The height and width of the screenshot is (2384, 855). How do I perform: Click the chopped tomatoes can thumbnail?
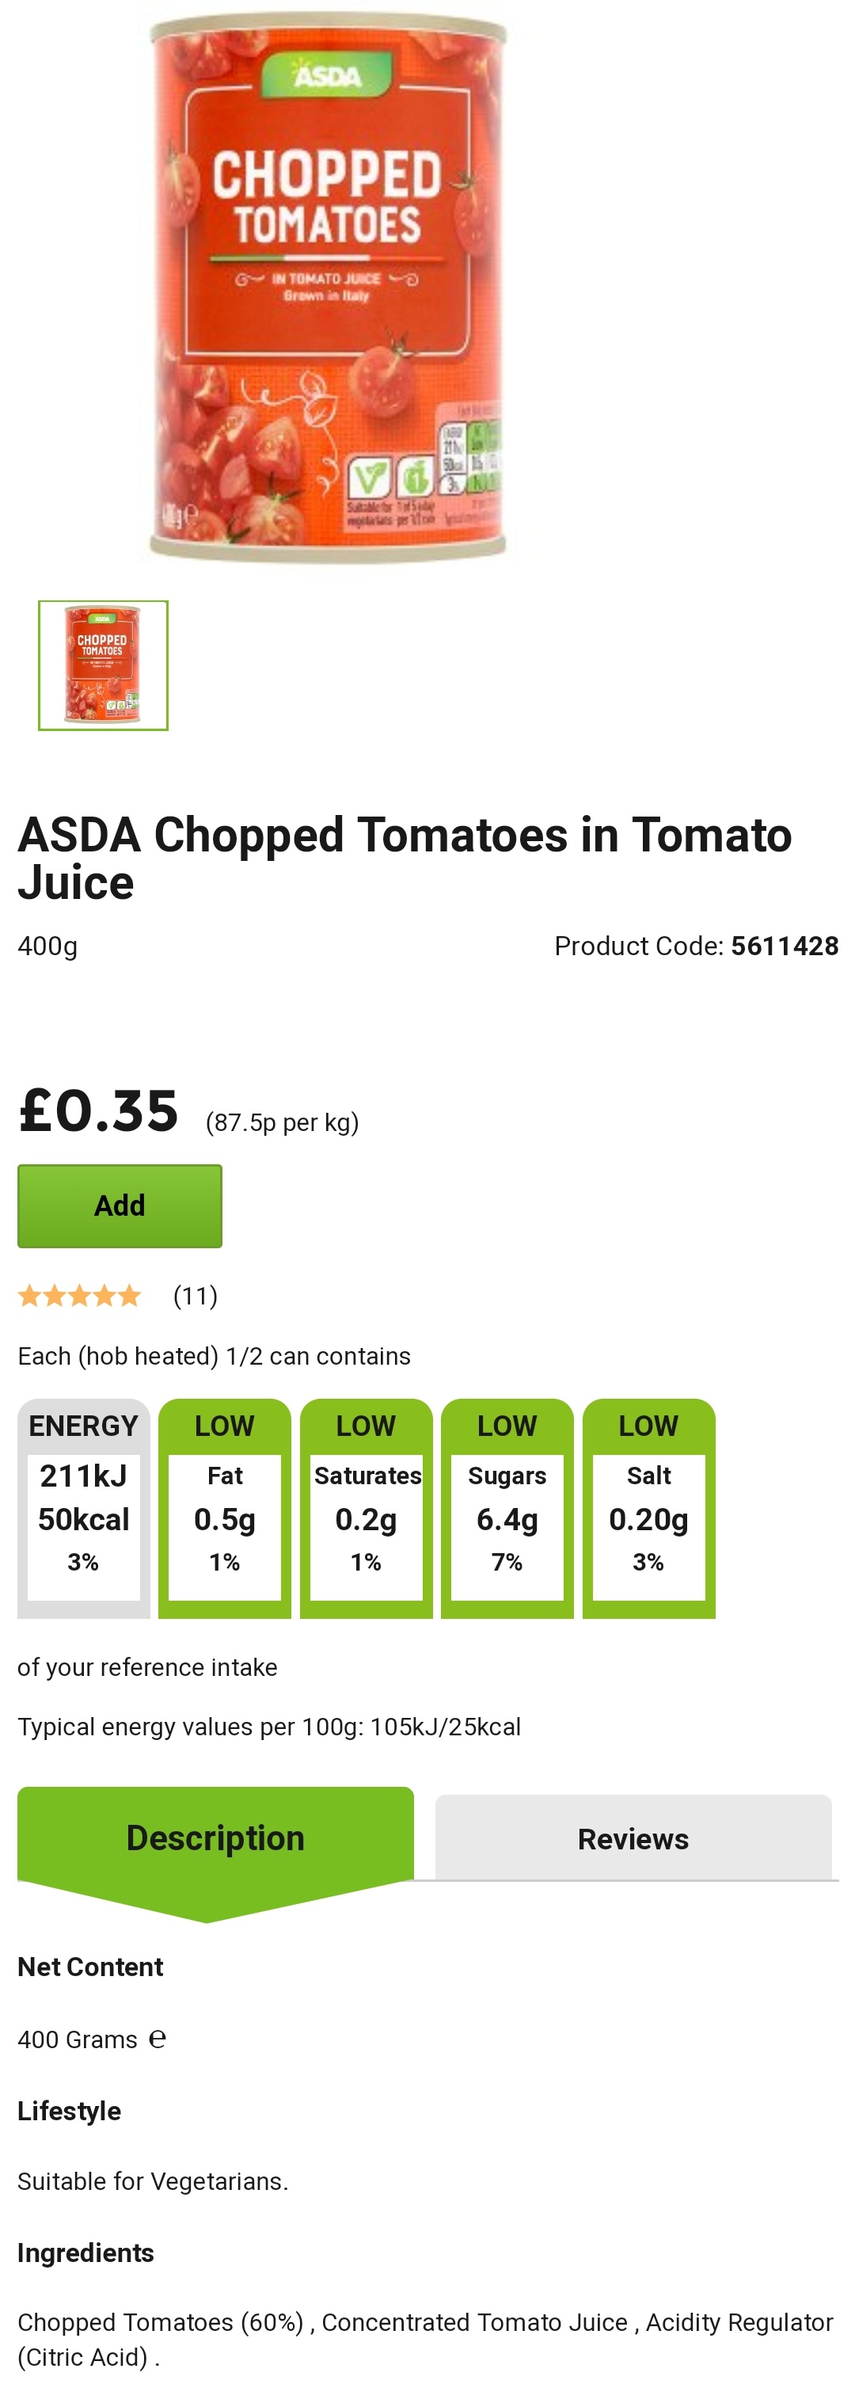103,665
